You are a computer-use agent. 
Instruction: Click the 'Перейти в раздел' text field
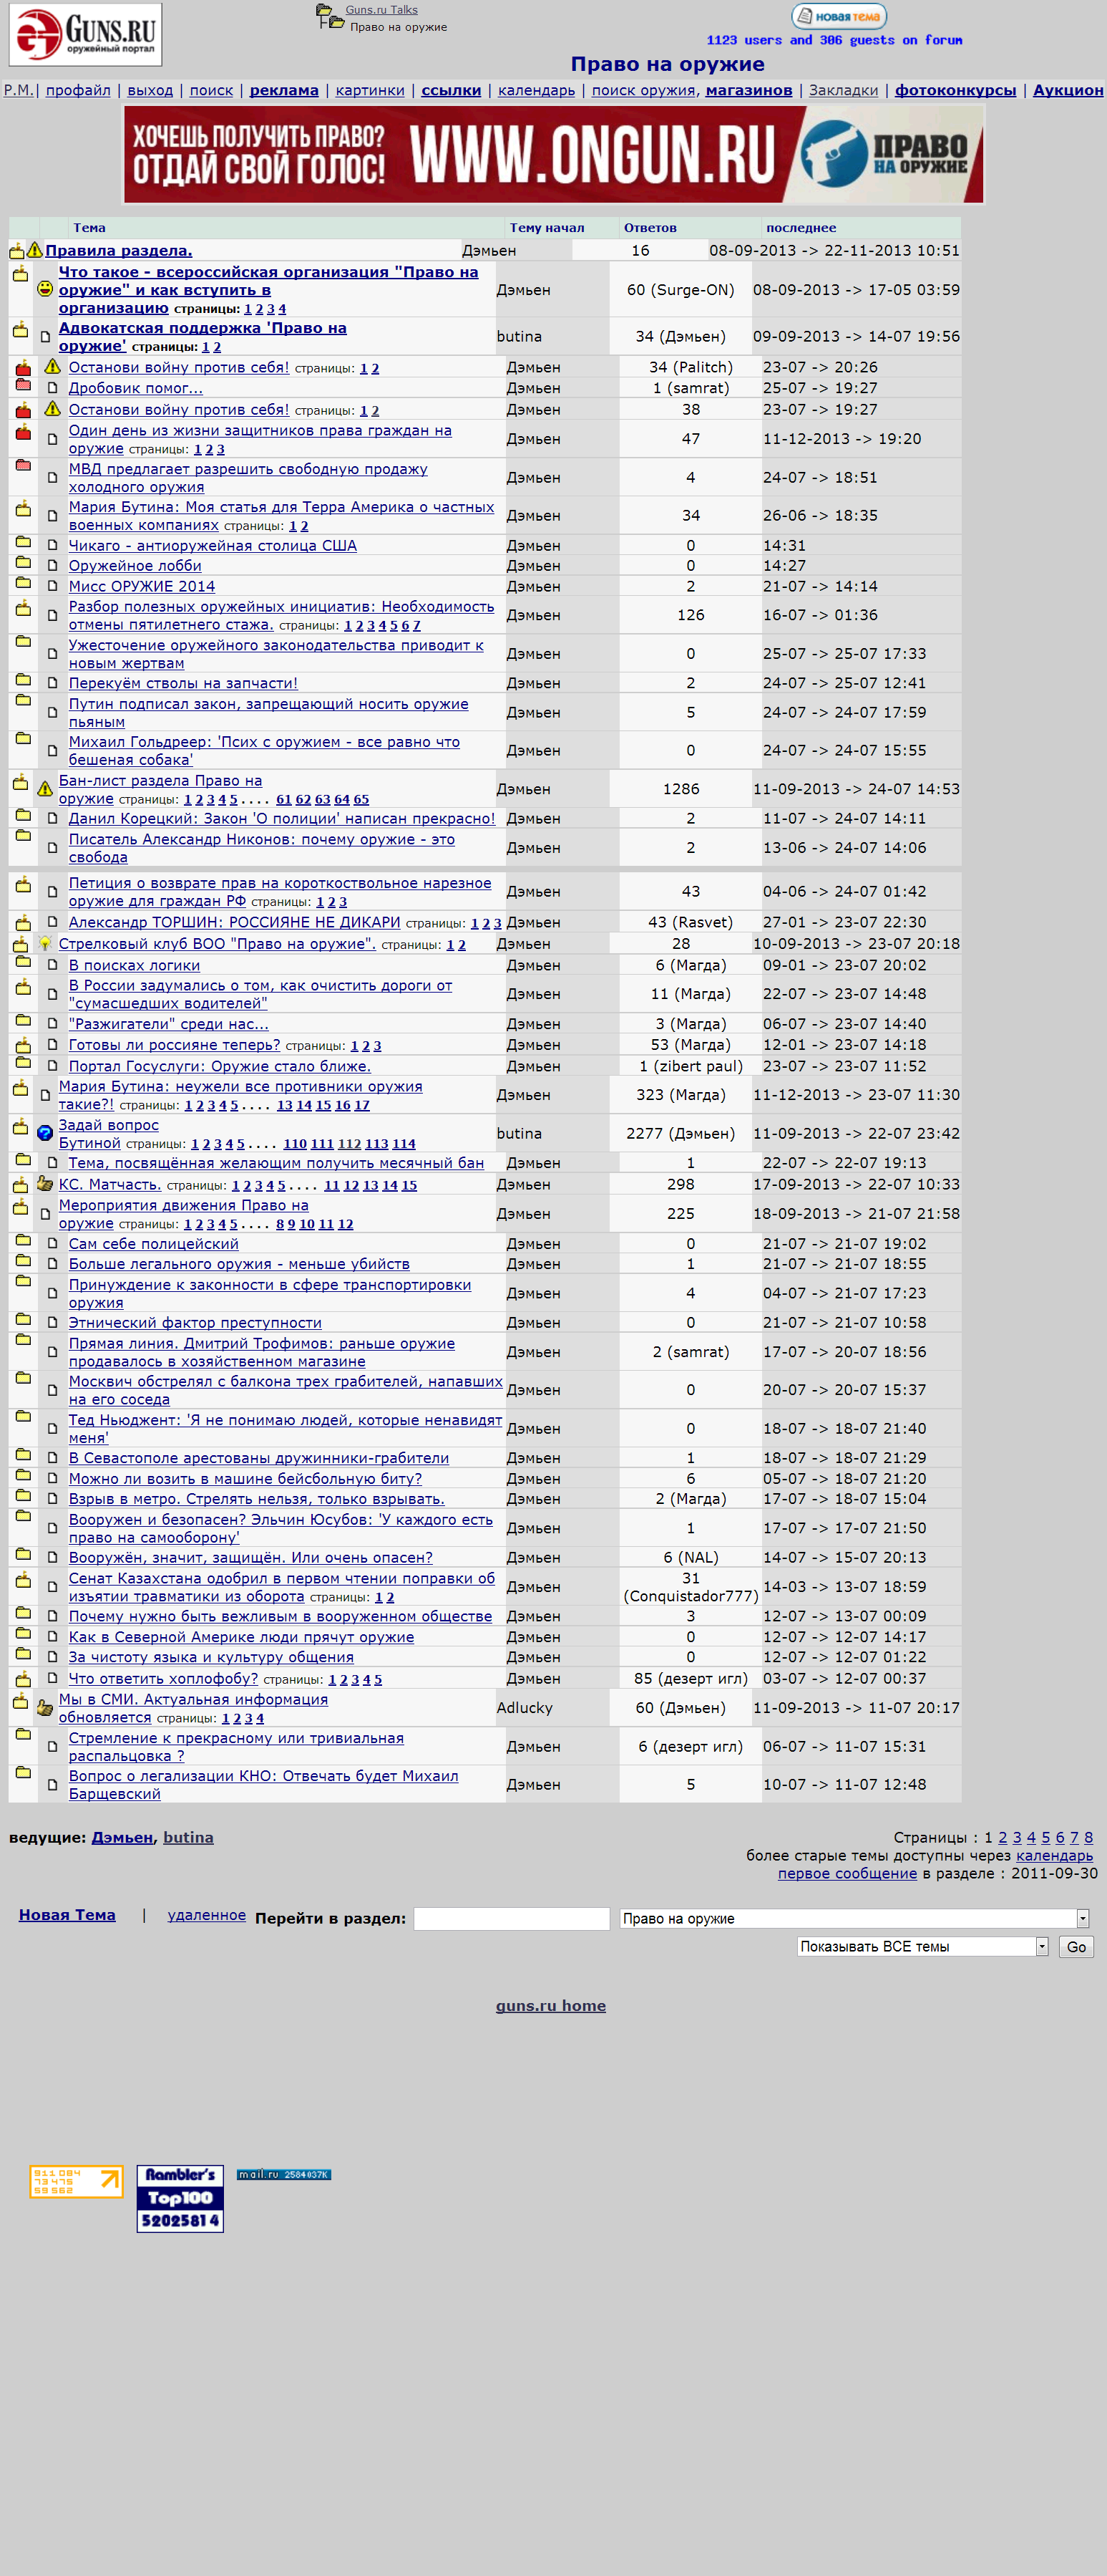(512, 1918)
